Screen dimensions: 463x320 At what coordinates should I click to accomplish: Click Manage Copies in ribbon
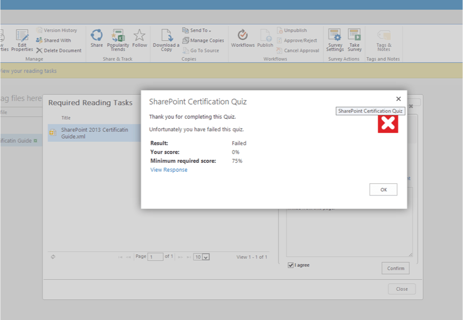click(203, 40)
